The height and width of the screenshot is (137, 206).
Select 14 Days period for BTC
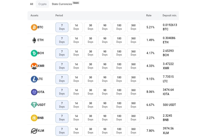tap(76, 27)
